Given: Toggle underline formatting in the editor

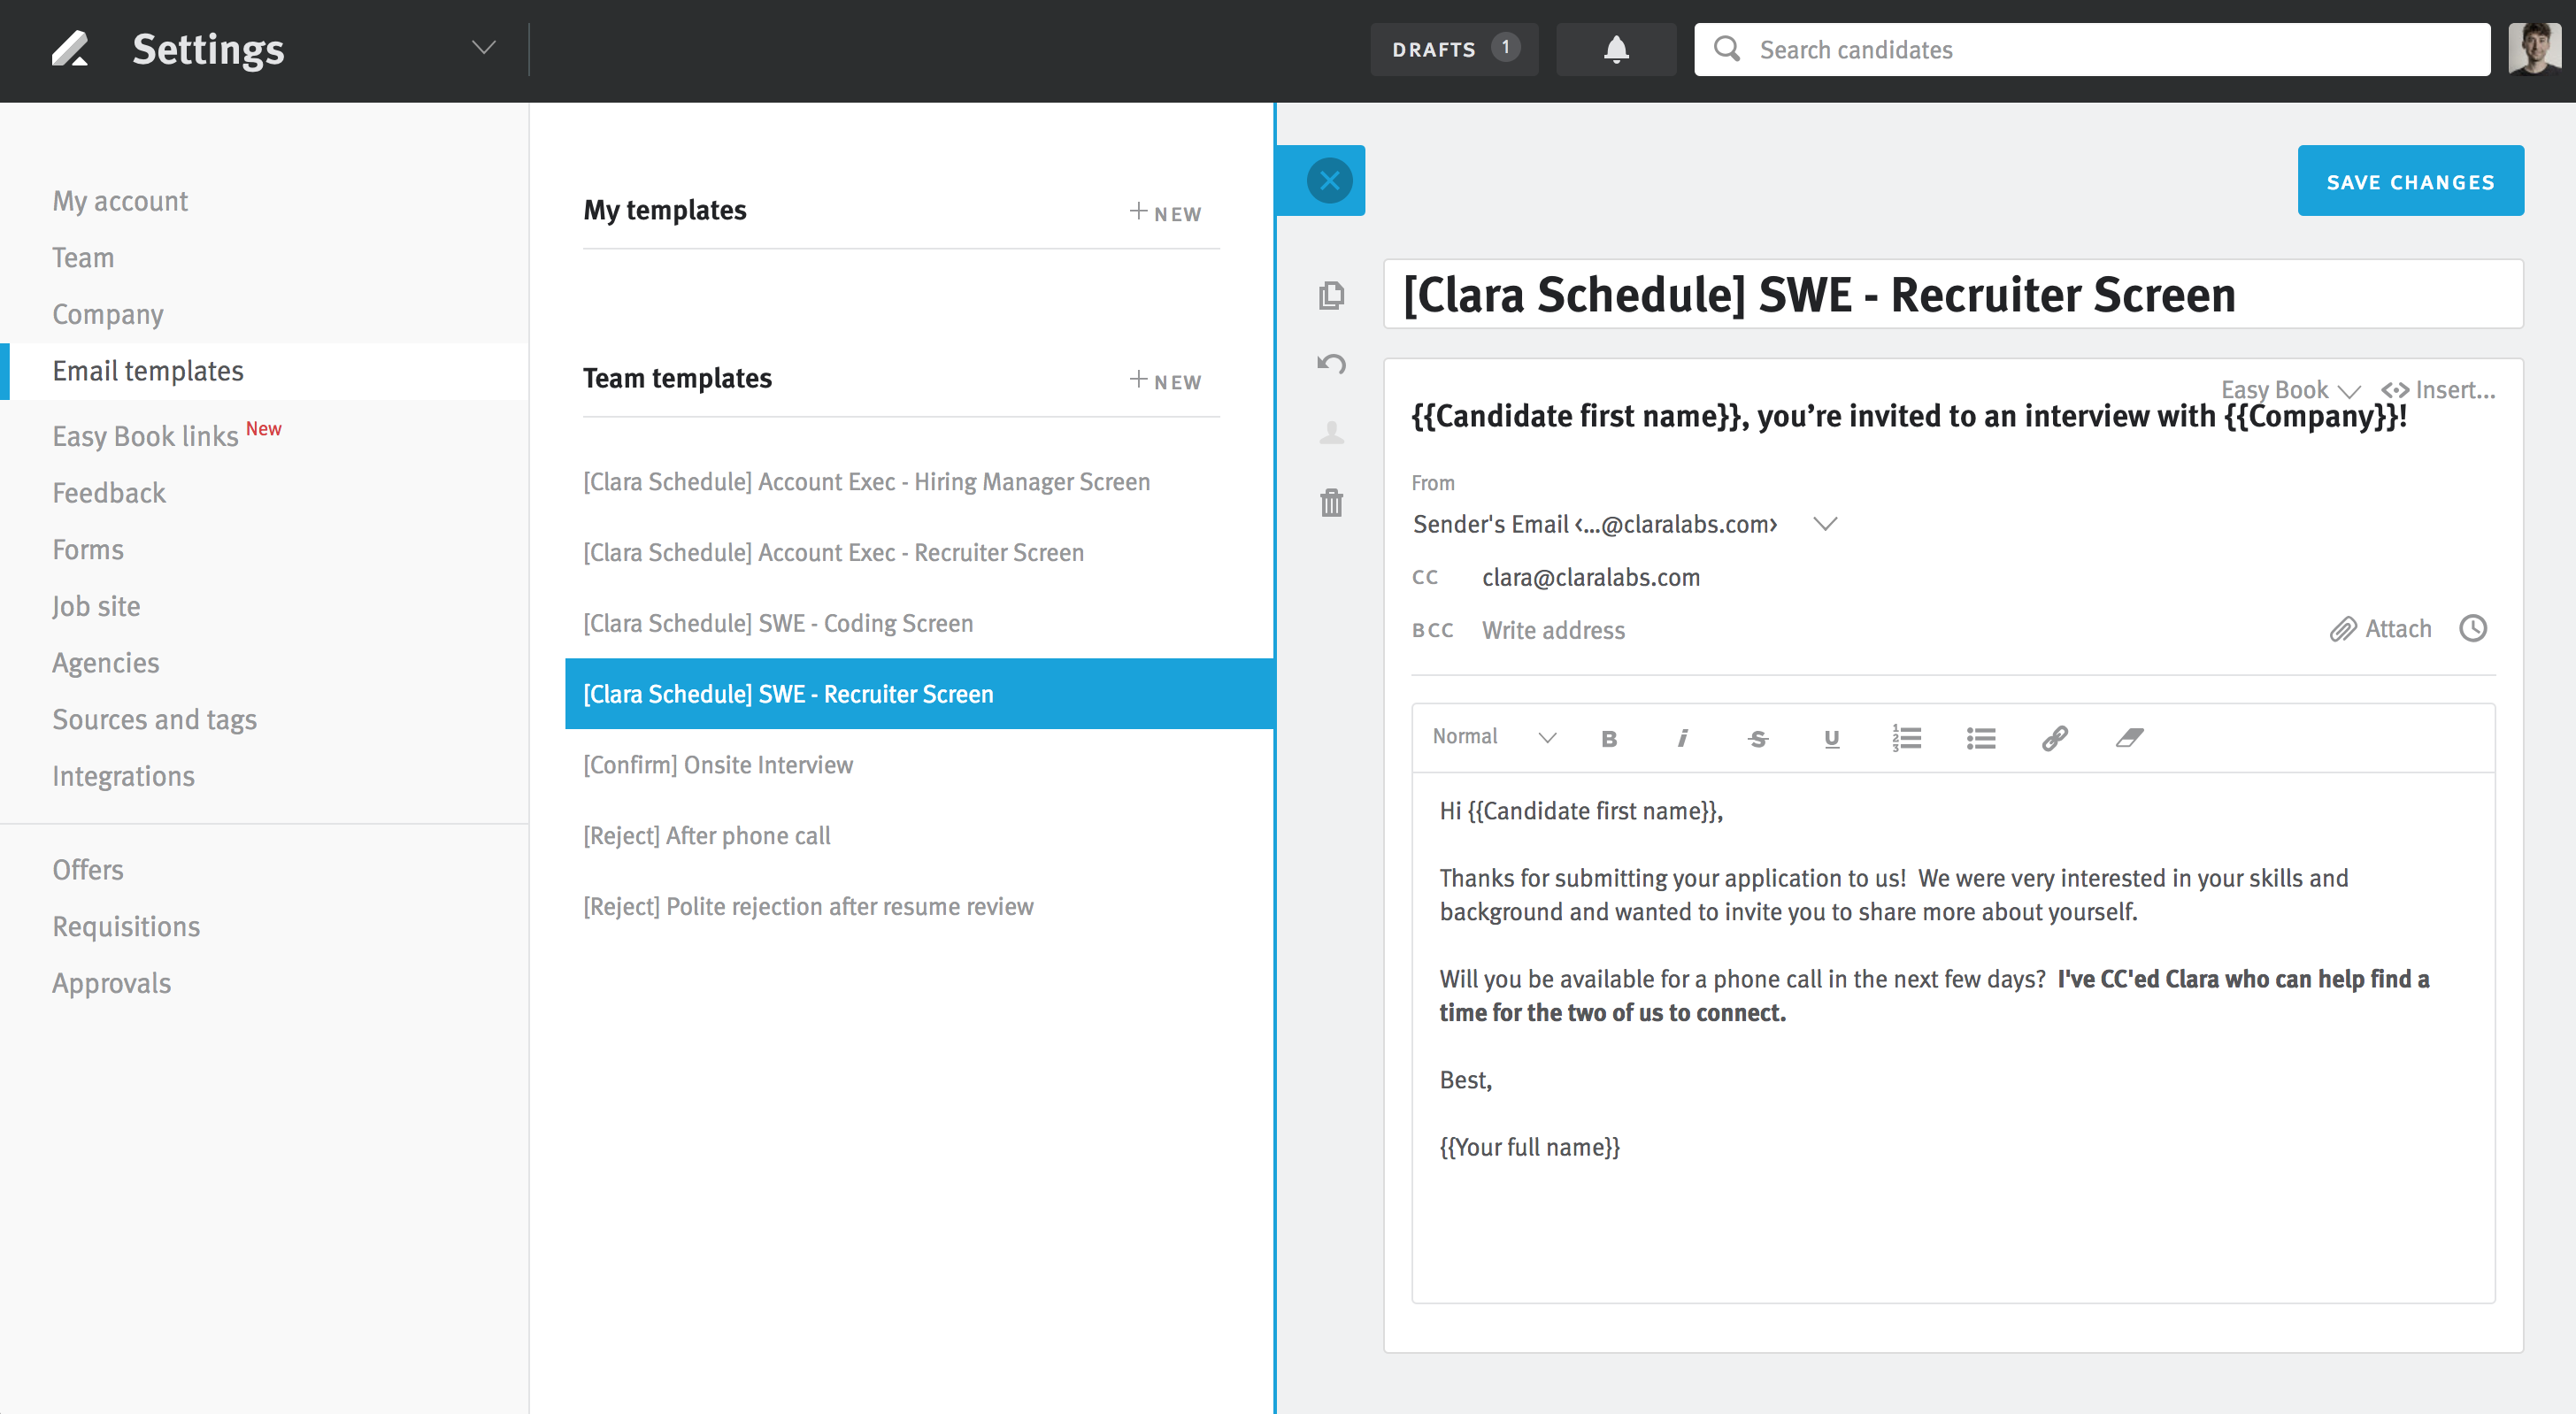Looking at the screenshot, I should (x=1831, y=738).
